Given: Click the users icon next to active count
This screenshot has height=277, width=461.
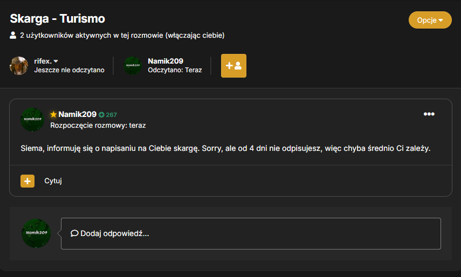Looking at the screenshot, I should coord(13,35).
